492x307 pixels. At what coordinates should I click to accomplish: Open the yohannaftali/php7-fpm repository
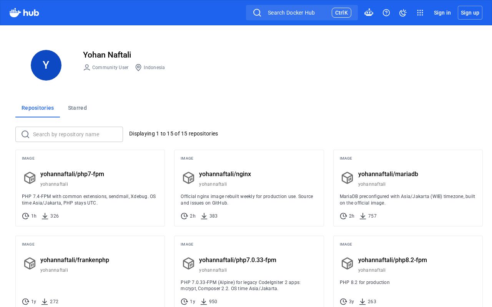click(72, 174)
